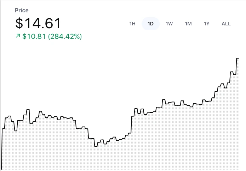Click the steep vertical rise mid-chart
The height and width of the screenshot is (171, 246).
click(132, 123)
